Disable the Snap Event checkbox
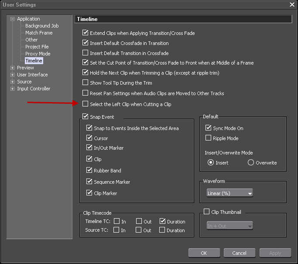Image resolution: width=298 pixels, height=264 pixels. coord(86,117)
